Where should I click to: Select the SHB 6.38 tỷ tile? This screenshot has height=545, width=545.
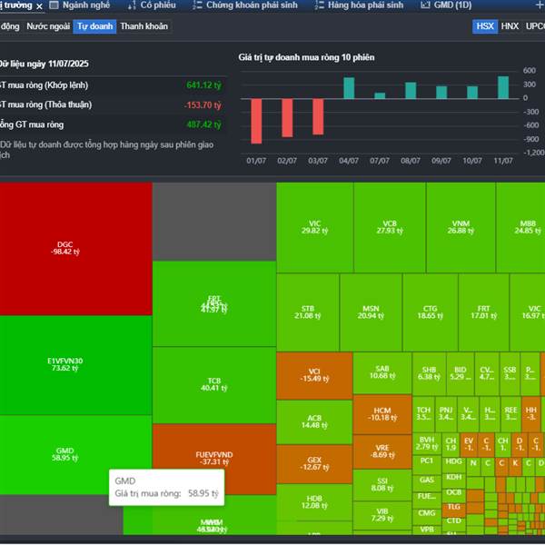[x=430, y=373]
